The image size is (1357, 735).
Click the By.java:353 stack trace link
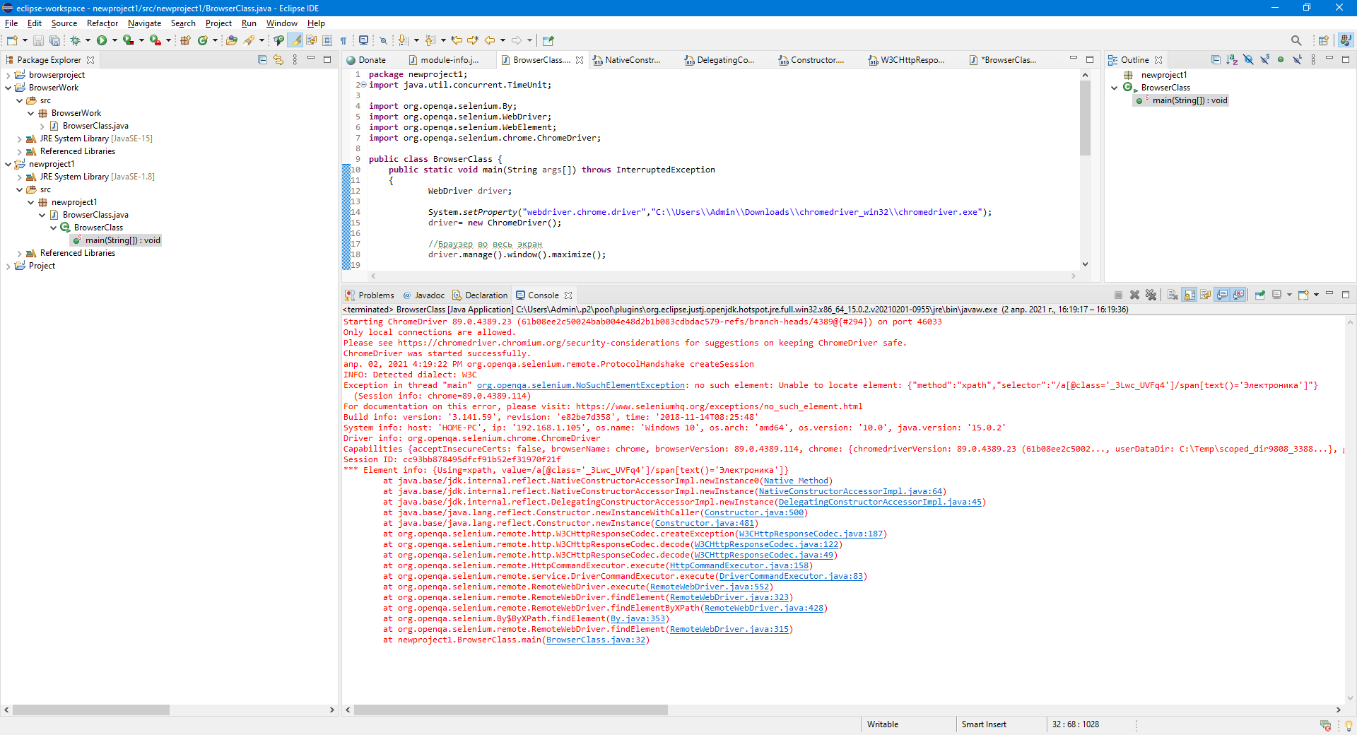coord(638,618)
